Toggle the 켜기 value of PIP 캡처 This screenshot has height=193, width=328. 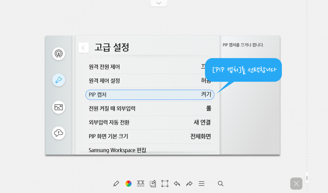206,95
